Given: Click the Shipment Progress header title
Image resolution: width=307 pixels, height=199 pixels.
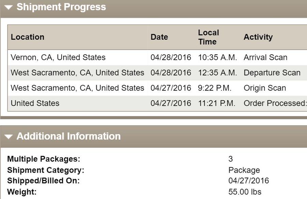Looking at the screenshot, I should point(61,7).
